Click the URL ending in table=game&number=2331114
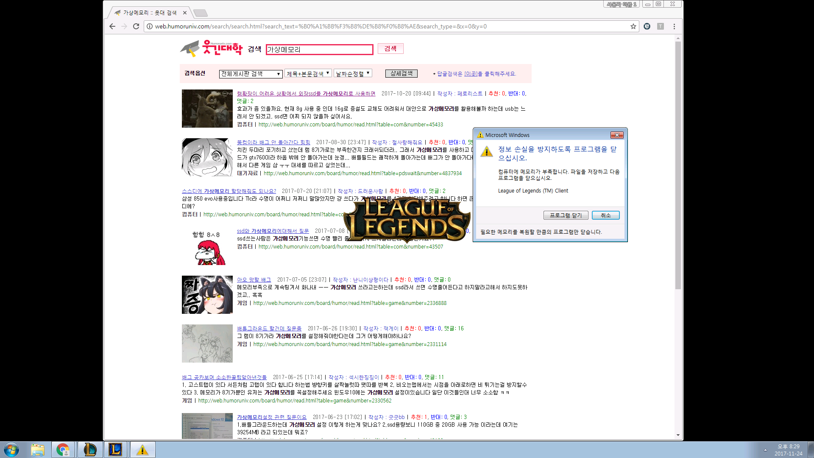This screenshot has height=458, width=814. [x=350, y=344]
